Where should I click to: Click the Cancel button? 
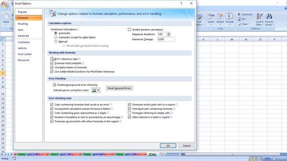(x=187, y=146)
